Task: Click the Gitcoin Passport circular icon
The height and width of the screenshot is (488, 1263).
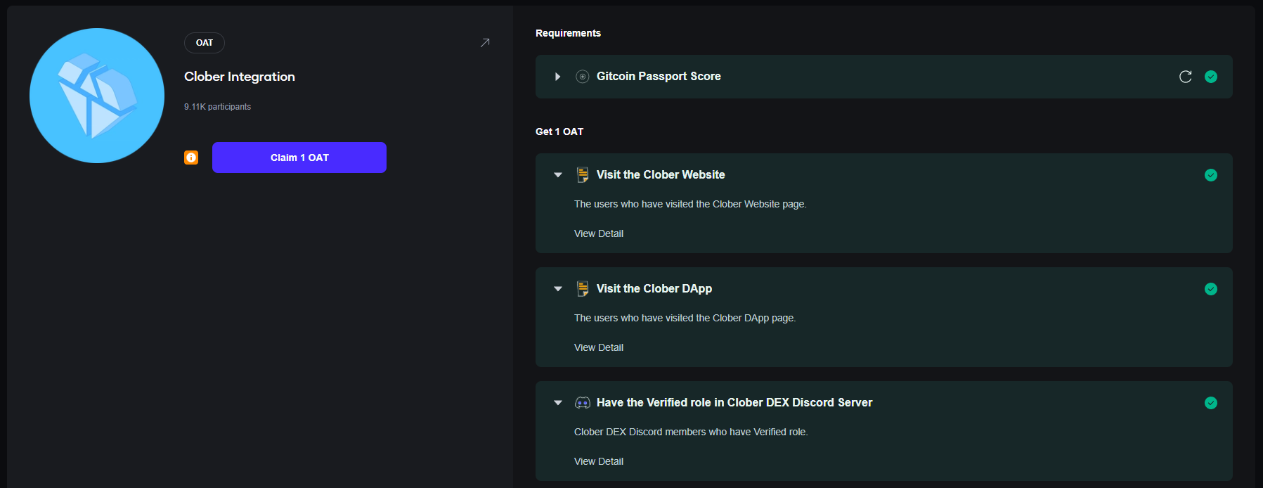Action: coord(582,77)
